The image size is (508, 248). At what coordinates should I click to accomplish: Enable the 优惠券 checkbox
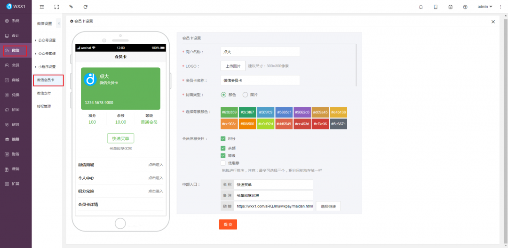(x=223, y=163)
